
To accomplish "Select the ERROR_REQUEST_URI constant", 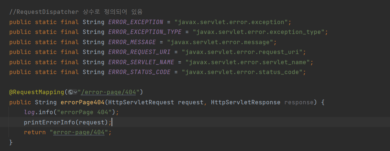I will click(139, 52).
